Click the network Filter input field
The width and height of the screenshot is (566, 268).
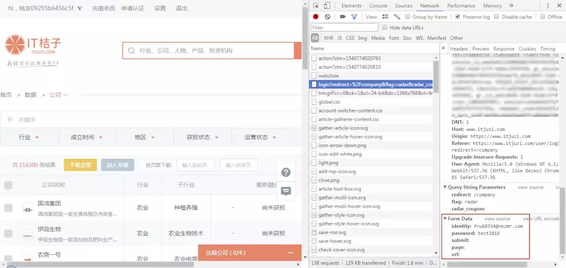[x=344, y=27]
